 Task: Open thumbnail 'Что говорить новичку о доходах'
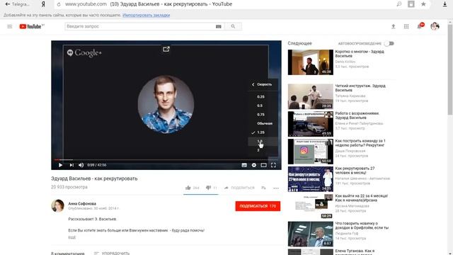click(311, 234)
